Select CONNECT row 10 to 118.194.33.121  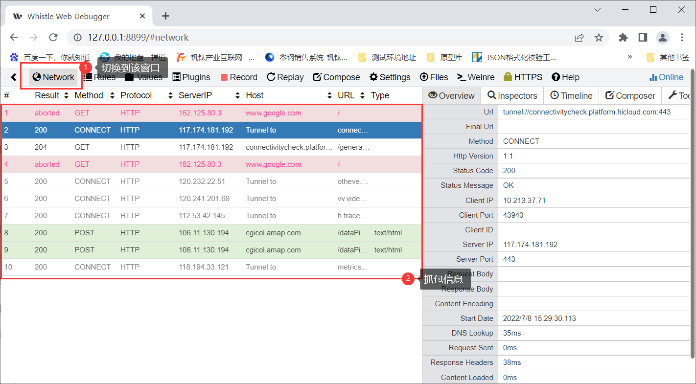tap(211, 267)
